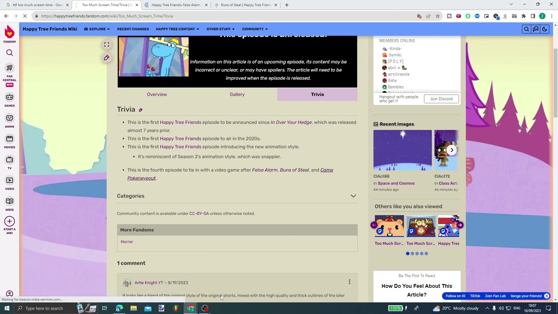Viewport: 558px width, 314px height.
Task: Open File Explorer from taskbar
Action: [x=133, y=308]
